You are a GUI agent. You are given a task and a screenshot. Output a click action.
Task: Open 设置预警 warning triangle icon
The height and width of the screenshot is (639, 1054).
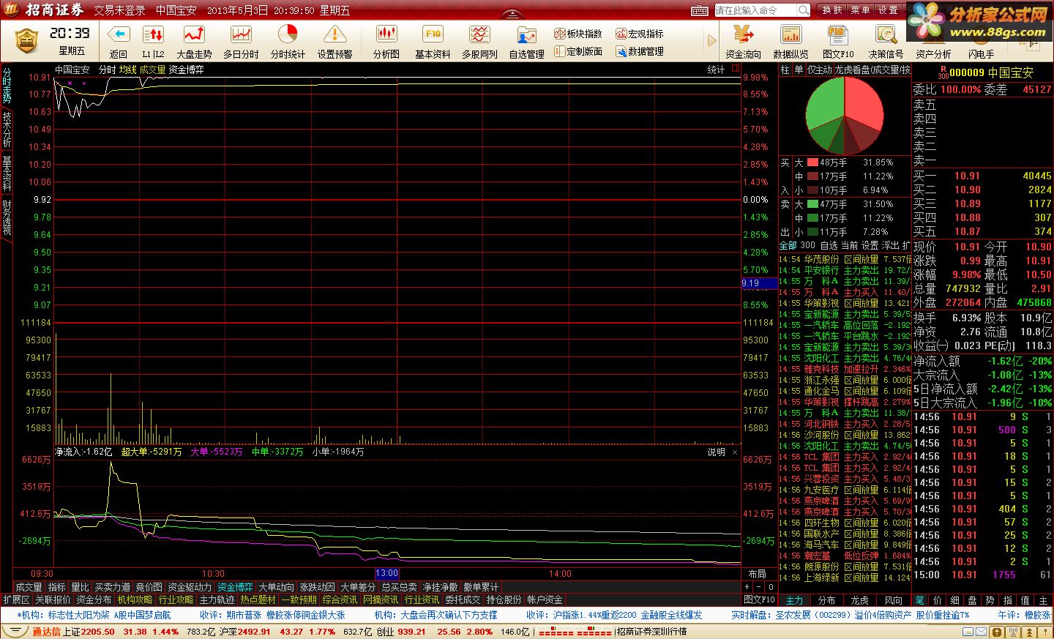(x=334, y=34)
